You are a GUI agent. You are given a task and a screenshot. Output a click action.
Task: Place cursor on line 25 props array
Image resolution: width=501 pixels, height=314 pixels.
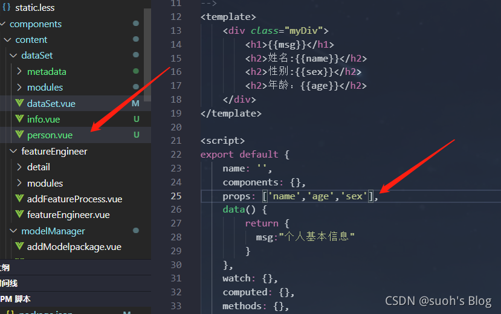tap(318, 196)
